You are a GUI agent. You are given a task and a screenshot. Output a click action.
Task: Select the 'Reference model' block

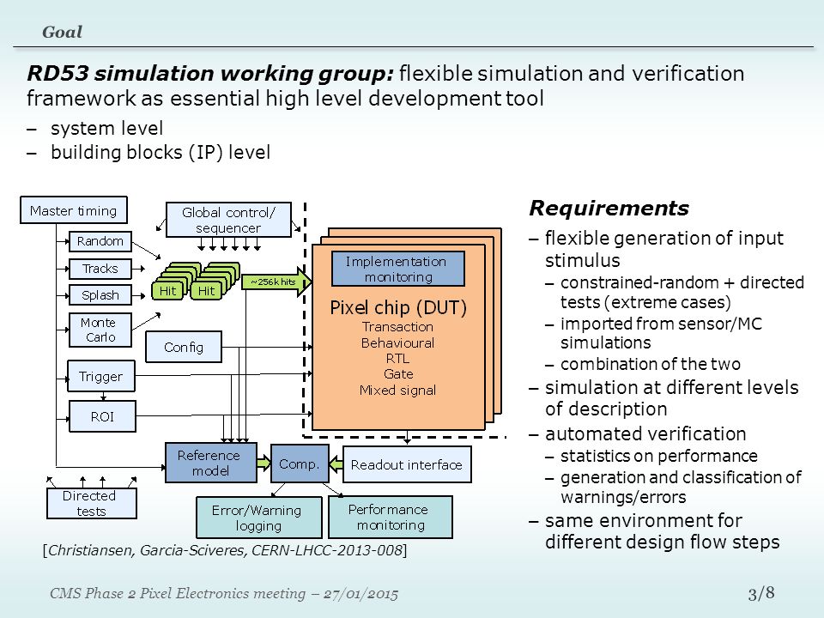(211, 463)
